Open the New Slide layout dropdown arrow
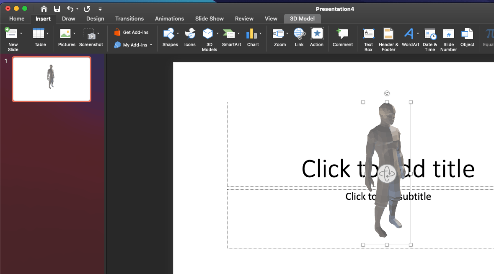This screenshot has height=274, width=494. point(21,34)
